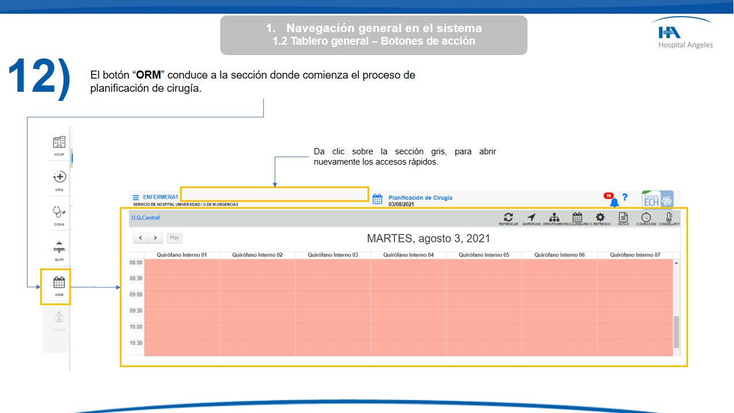Open the QUIR surgery sidebar icon
The width and height of the screenshot is (734, 413).
pos(59,247)
